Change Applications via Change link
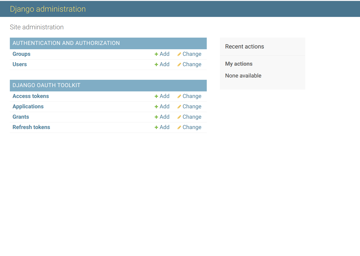Viewport: 360px width, 256px height. (x=192, y=107)
